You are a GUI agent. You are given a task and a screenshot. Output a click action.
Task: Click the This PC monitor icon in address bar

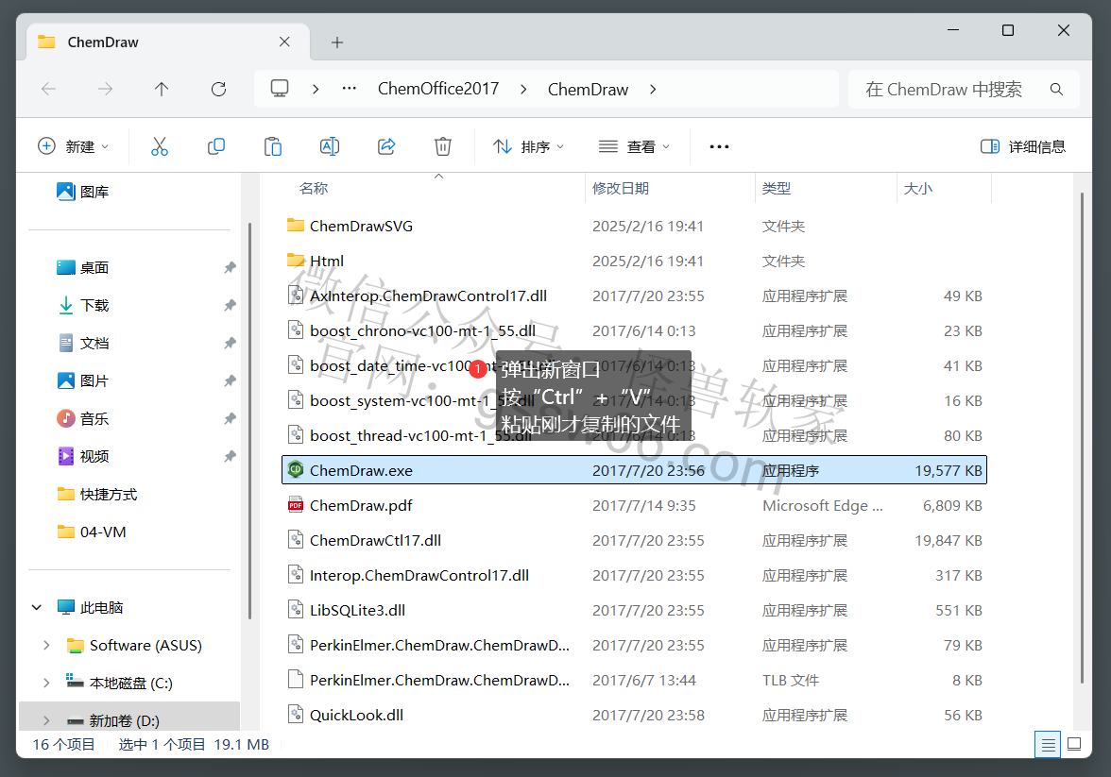tap(280, 89)
